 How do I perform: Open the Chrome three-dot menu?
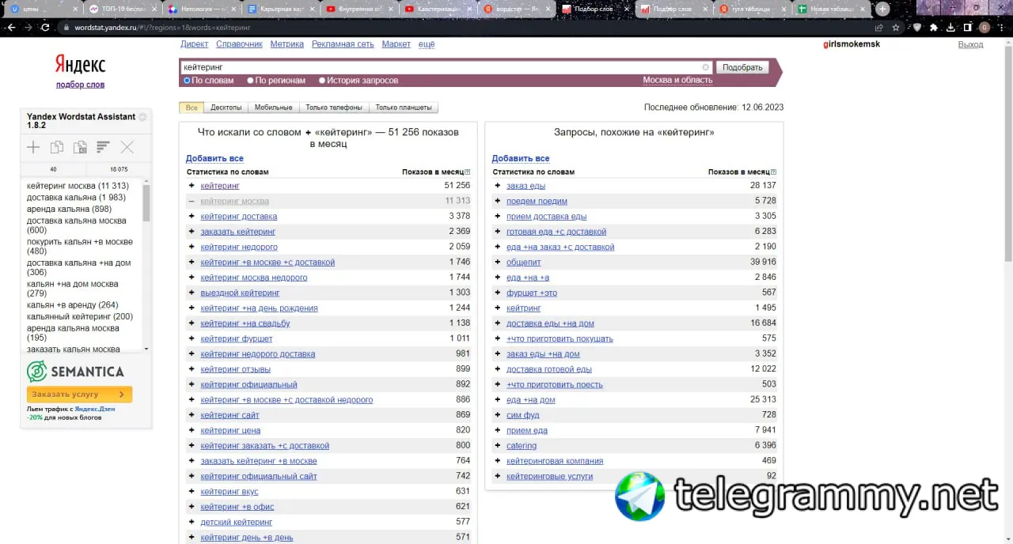coord(1002,27)
